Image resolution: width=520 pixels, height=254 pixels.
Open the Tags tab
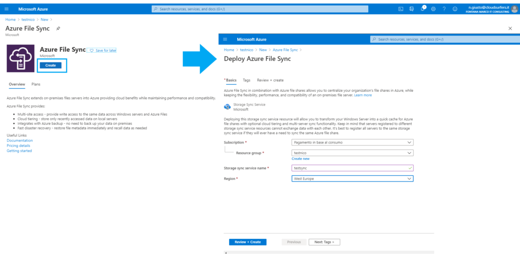246,80
